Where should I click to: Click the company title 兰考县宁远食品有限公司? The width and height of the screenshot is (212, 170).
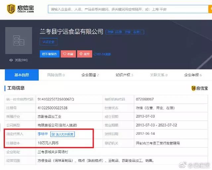click(72, 31)
